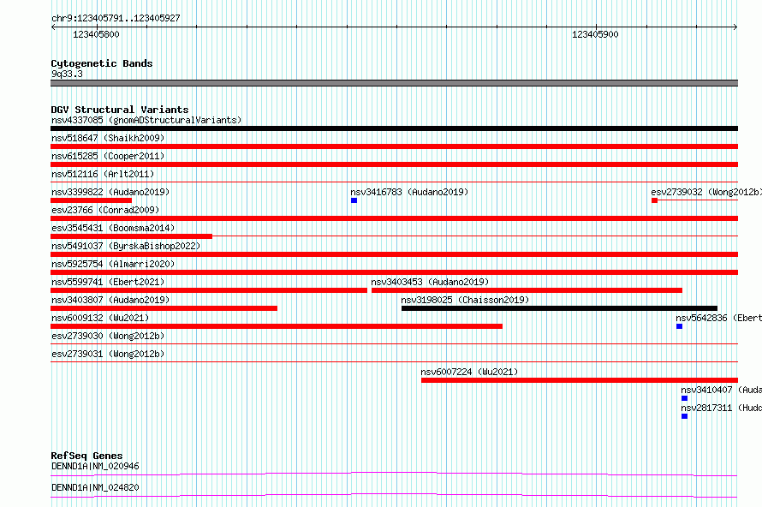Viewport: 762px width, 507px height.
Task: Click the blue marker below nsv3410407
Action: 684,398
